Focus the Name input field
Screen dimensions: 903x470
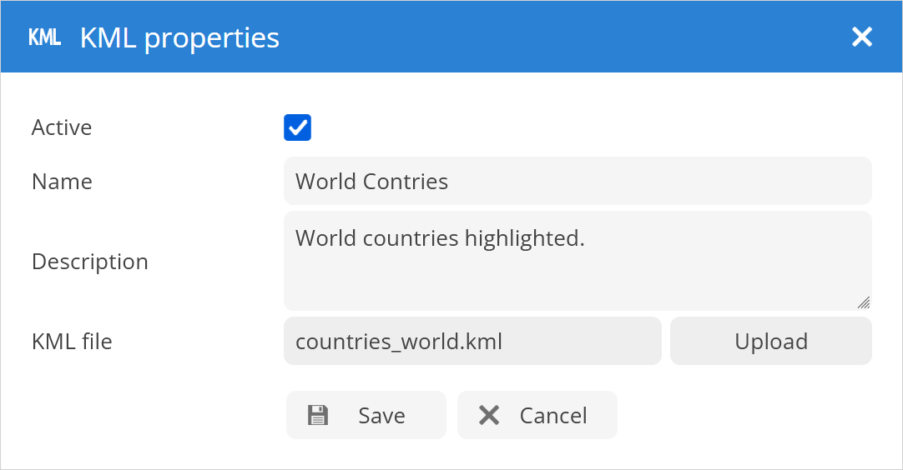pyautogui.click(x=578, y=181)
